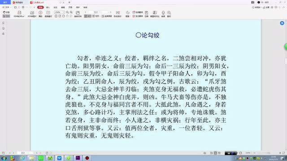Start the read-aloud microphone tool
The width and height of the screenshot is (287, 161).
163,14
